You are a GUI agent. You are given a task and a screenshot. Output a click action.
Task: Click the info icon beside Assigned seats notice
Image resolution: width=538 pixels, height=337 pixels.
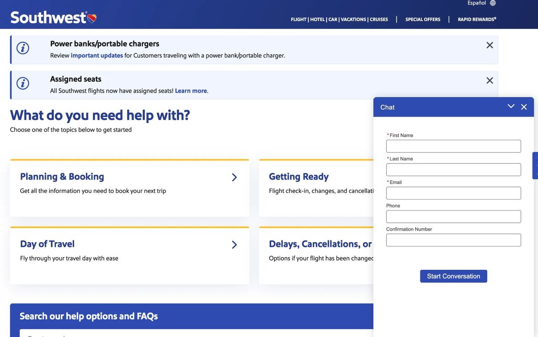point(23,83)
